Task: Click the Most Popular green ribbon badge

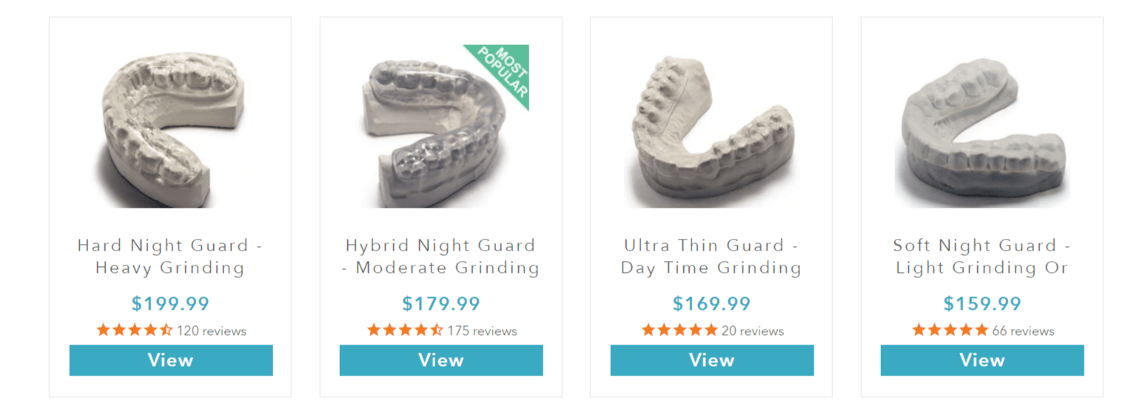Action: tap(503, 73)
